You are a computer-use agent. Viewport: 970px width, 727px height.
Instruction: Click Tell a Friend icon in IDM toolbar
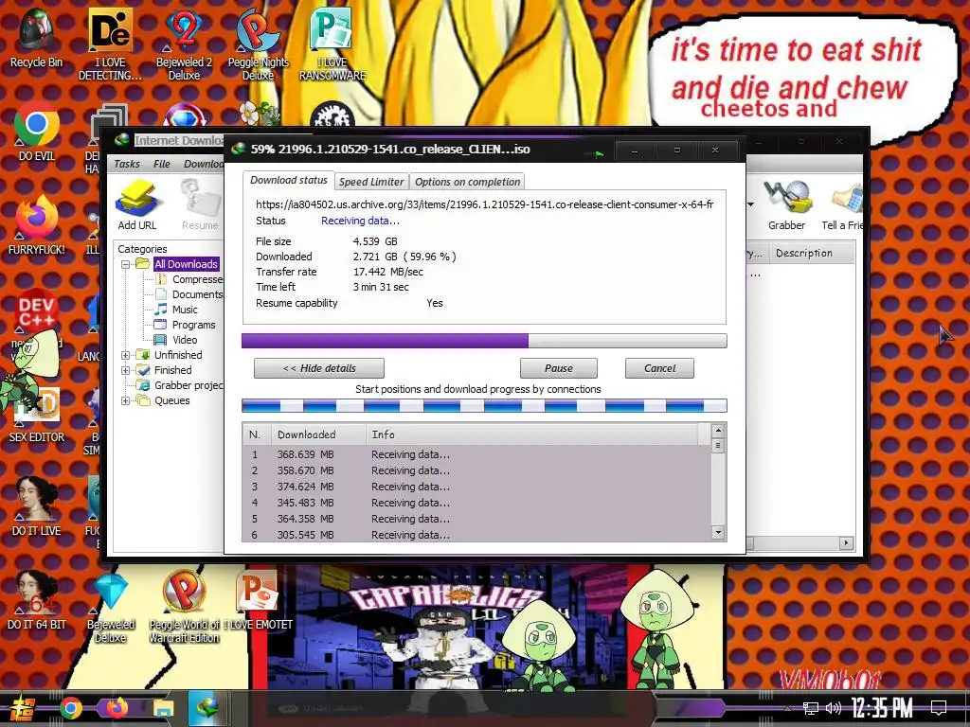point(841,205)
